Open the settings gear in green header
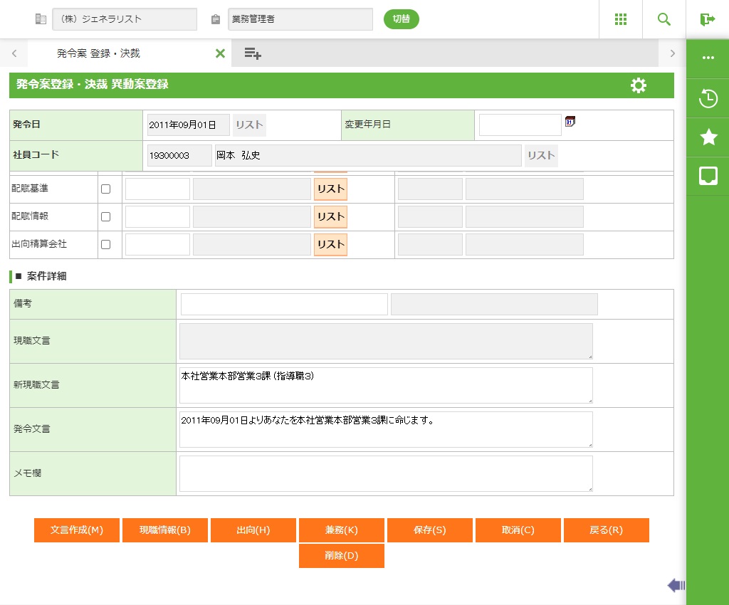 pyautogui.click(x=639, y=85)
